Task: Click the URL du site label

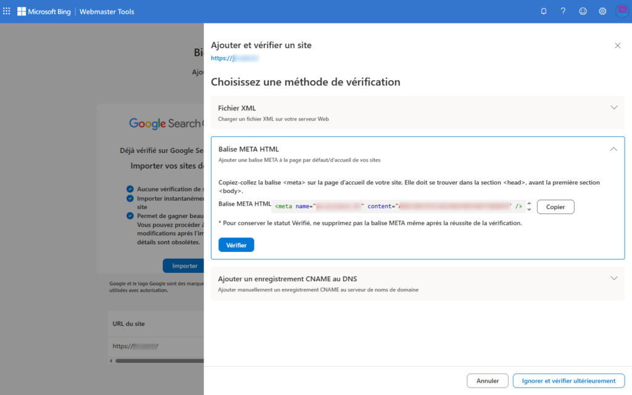Action: [128, 323]
